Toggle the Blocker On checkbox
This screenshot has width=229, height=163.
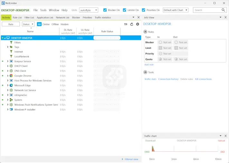105,10
